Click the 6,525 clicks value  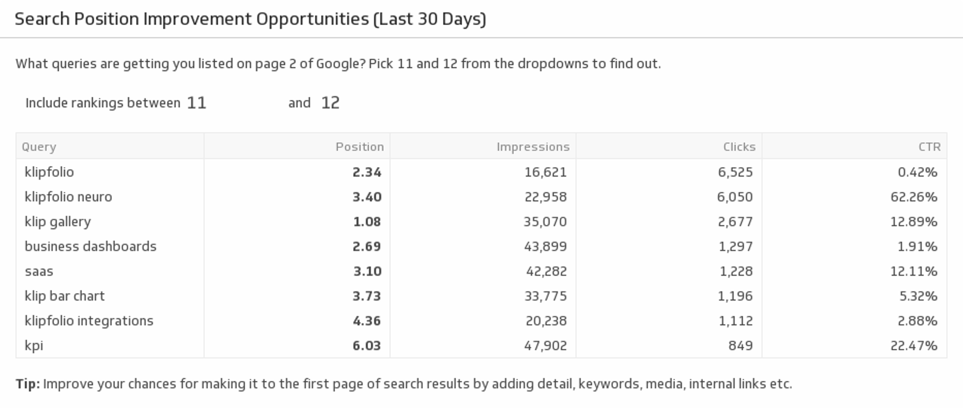pos(735,172)
